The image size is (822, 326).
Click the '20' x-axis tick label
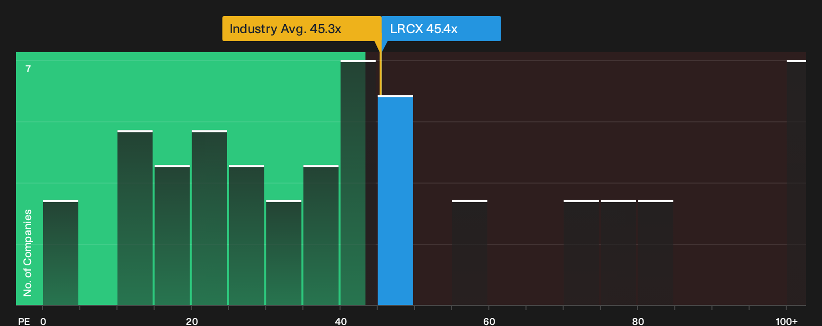pos(192,321)
